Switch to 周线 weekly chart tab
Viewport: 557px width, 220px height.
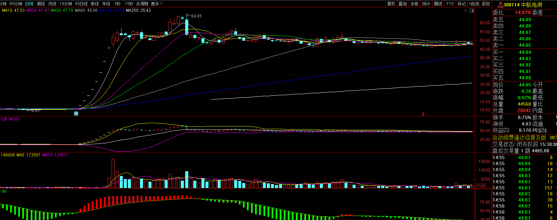(41, 4)
